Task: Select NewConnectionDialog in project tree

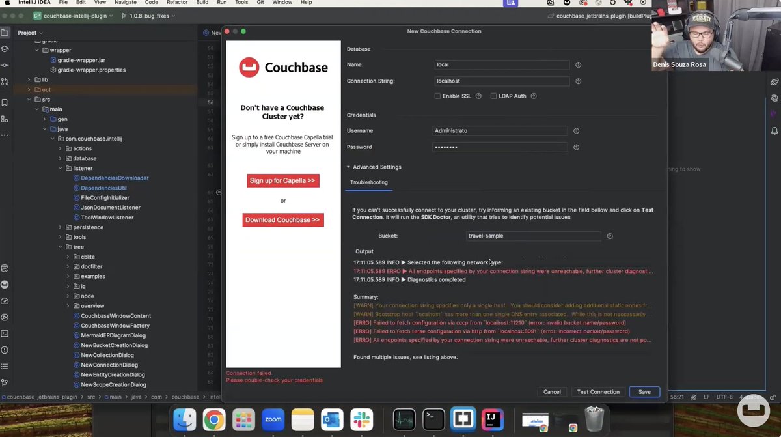Action: (x=110, y=365)
